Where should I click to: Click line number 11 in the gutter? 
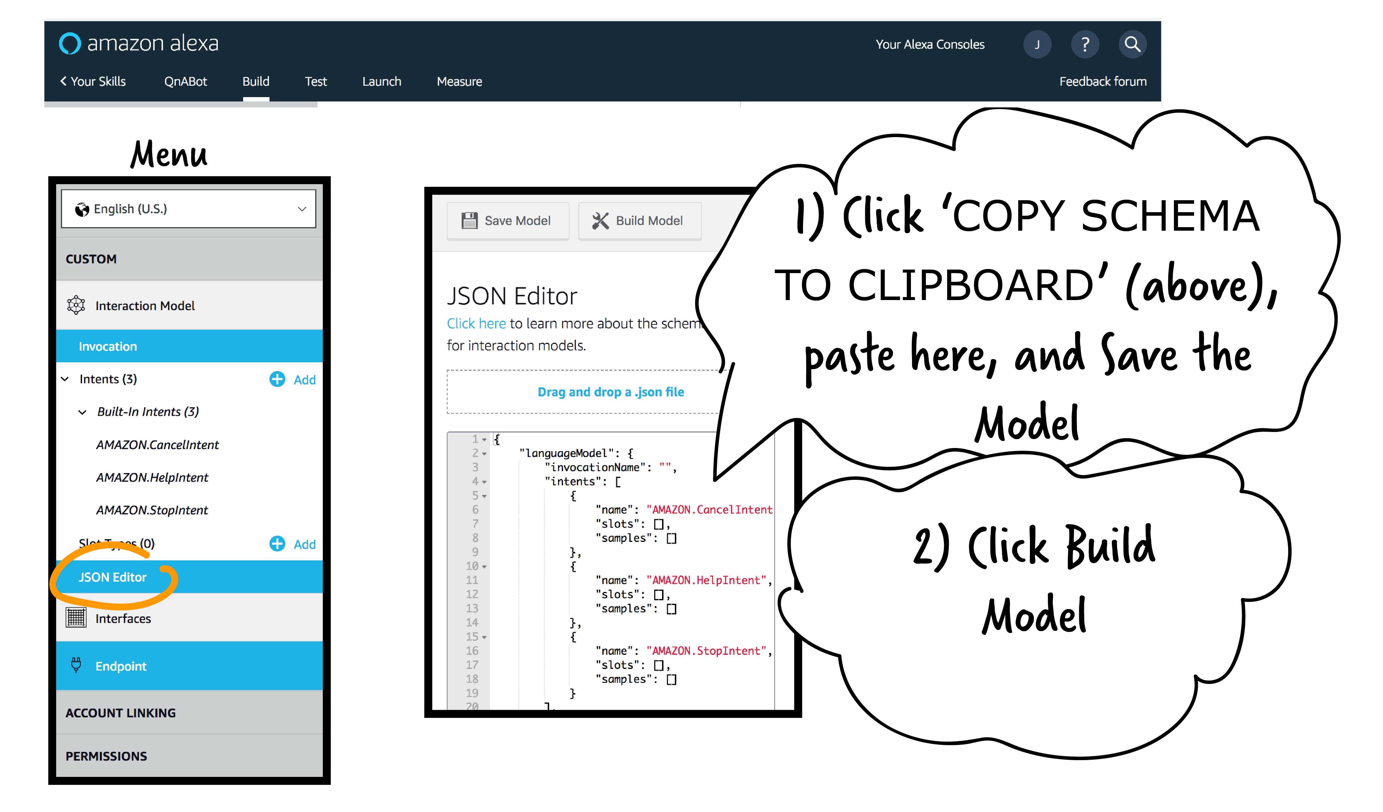[x=472, y=580]
